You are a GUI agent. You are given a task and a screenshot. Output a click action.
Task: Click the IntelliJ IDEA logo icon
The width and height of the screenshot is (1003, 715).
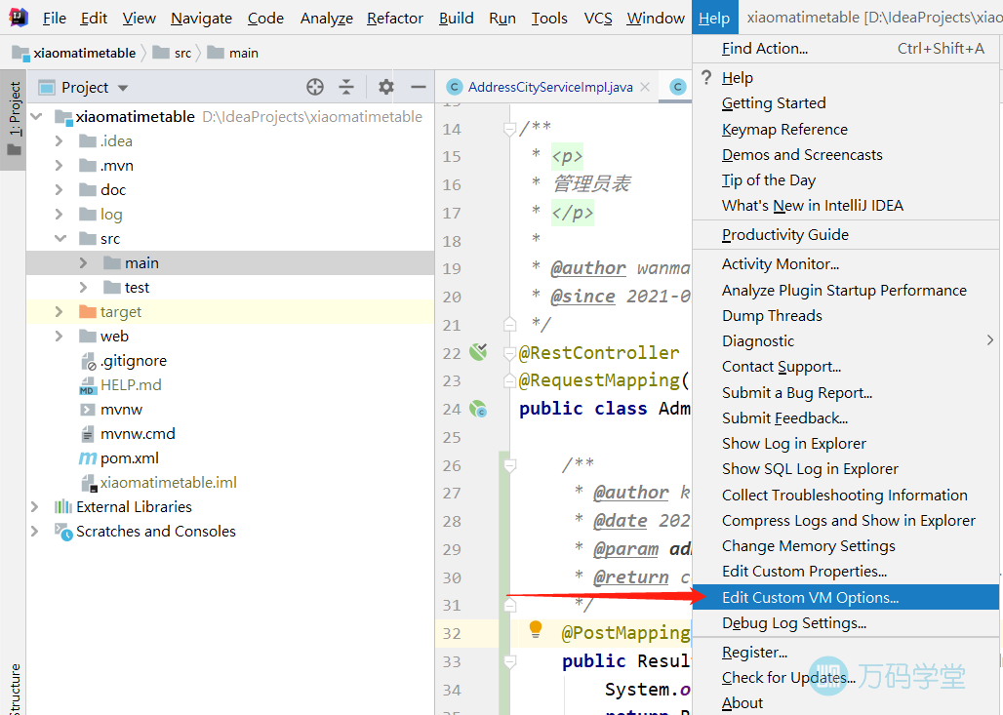[19, 18]
